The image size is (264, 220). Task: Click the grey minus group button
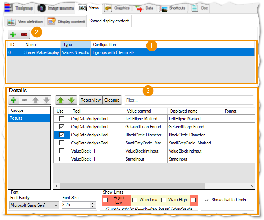pyautogui.click(x=25, y=100)
